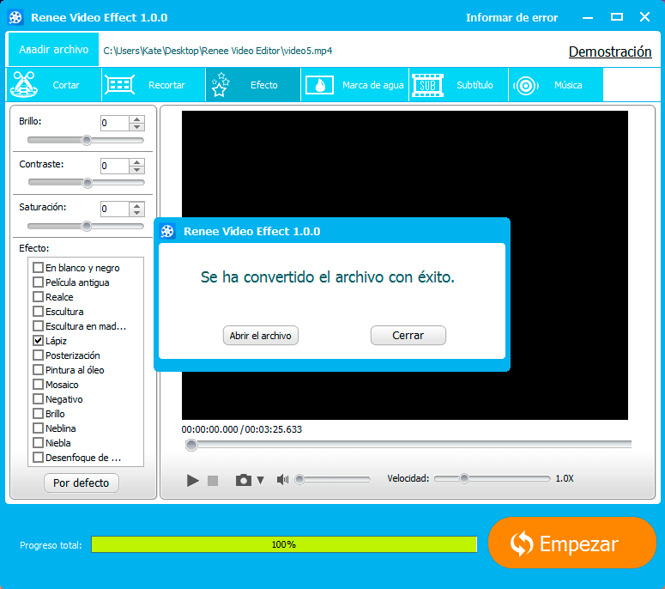The height and width of the screenshot is (589, 665).
Task: Click the SUB subtitle icon
Action: click(x=427, y=85)
